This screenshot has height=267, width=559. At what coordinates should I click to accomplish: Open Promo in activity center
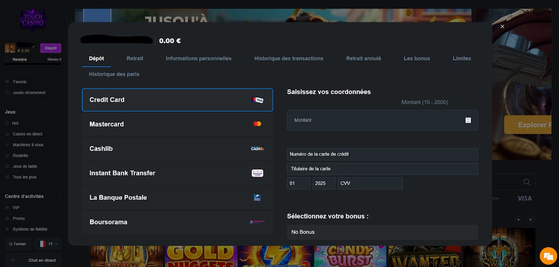(x=19, y=218)
